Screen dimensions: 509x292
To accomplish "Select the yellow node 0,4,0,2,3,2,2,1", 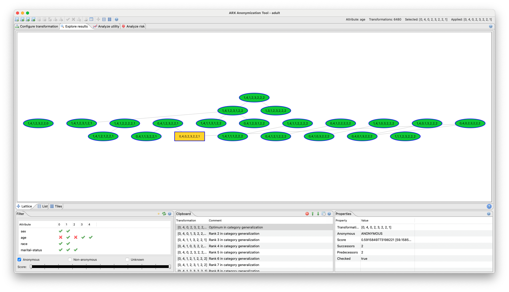I will coord(189,136).
